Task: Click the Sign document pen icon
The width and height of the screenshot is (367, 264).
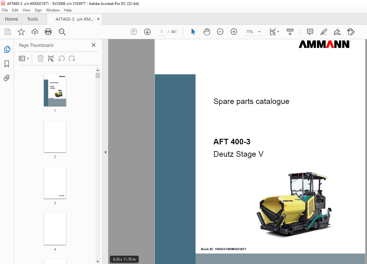Action: [x=337, y=32]
